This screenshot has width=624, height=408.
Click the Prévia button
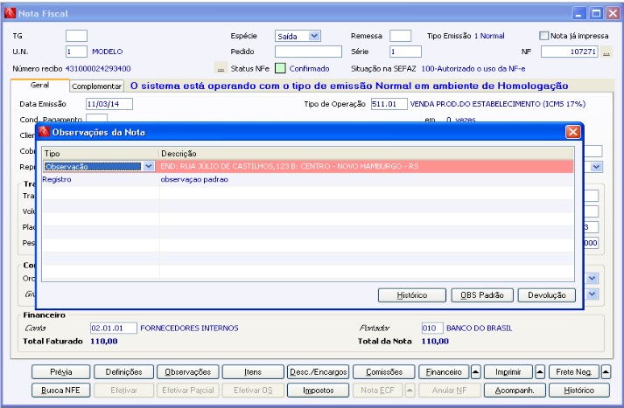61,372
